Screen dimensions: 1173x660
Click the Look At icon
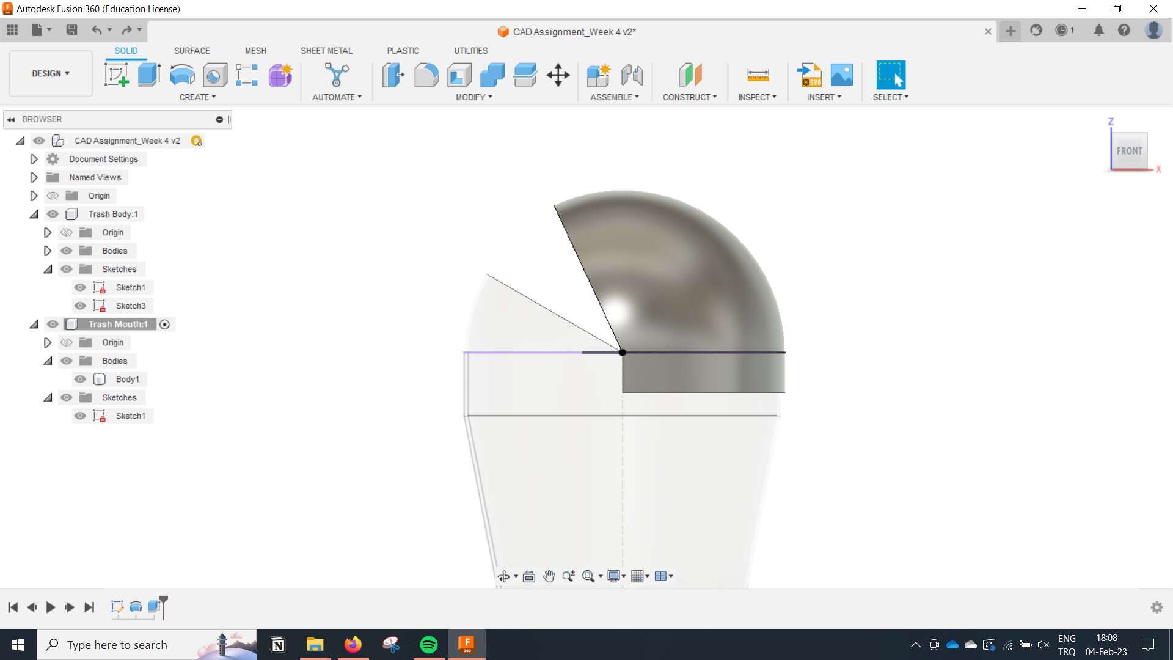pos(529,576)
